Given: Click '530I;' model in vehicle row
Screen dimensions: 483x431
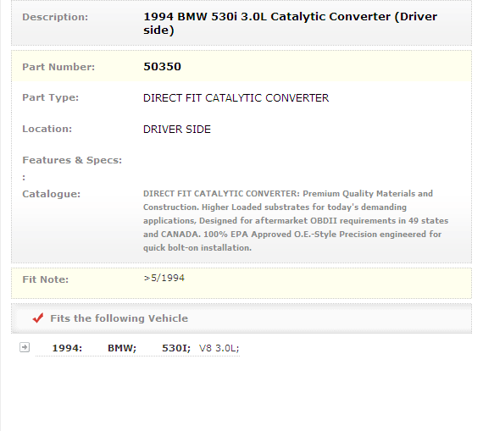Looking at the screenshot, I should [176, 348].
